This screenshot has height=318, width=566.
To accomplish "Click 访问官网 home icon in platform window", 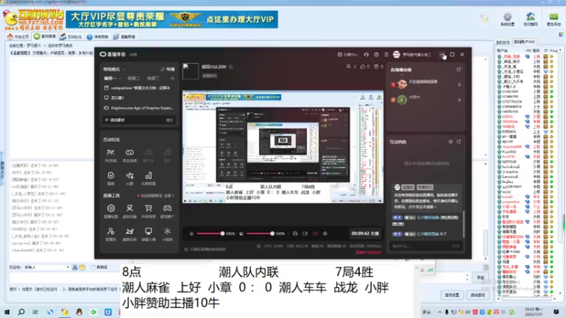I will click(530, 19).
